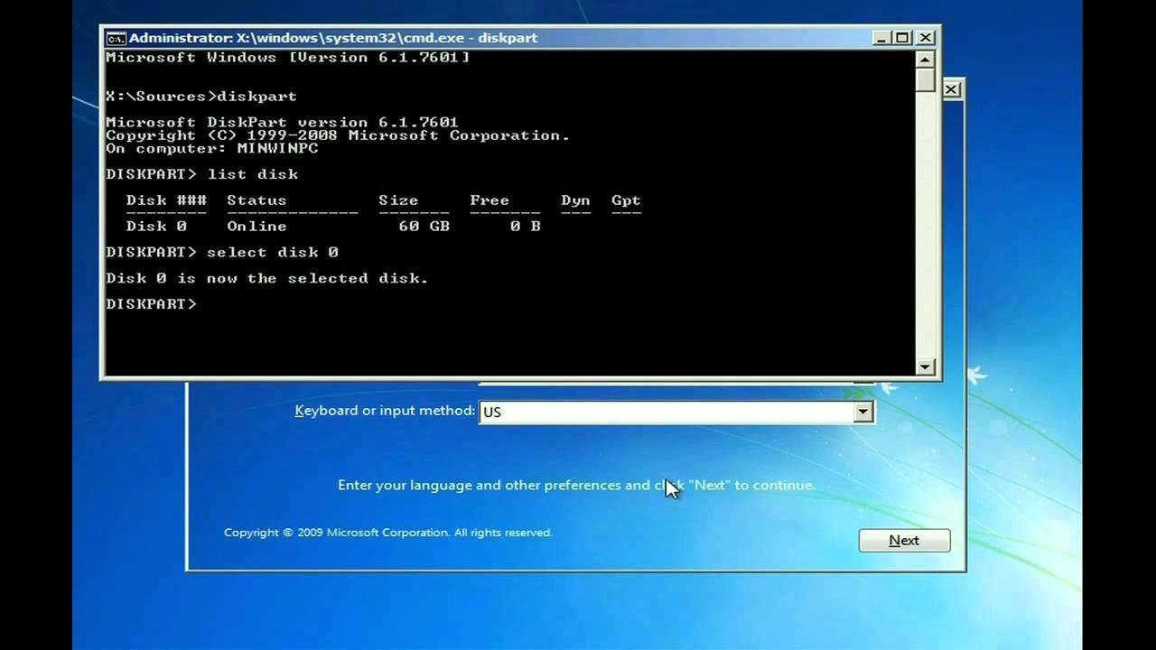Click the 'Size' column header
This screenshot has height=650, width=1156.
(x=398, y=200)
